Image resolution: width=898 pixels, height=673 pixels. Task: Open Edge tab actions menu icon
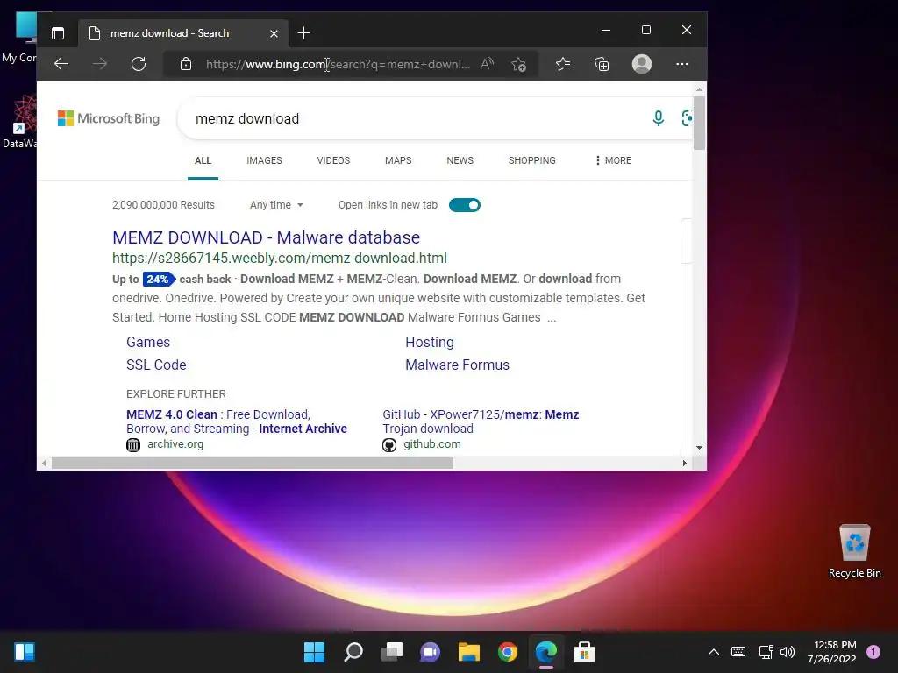[x=58, y=33]
